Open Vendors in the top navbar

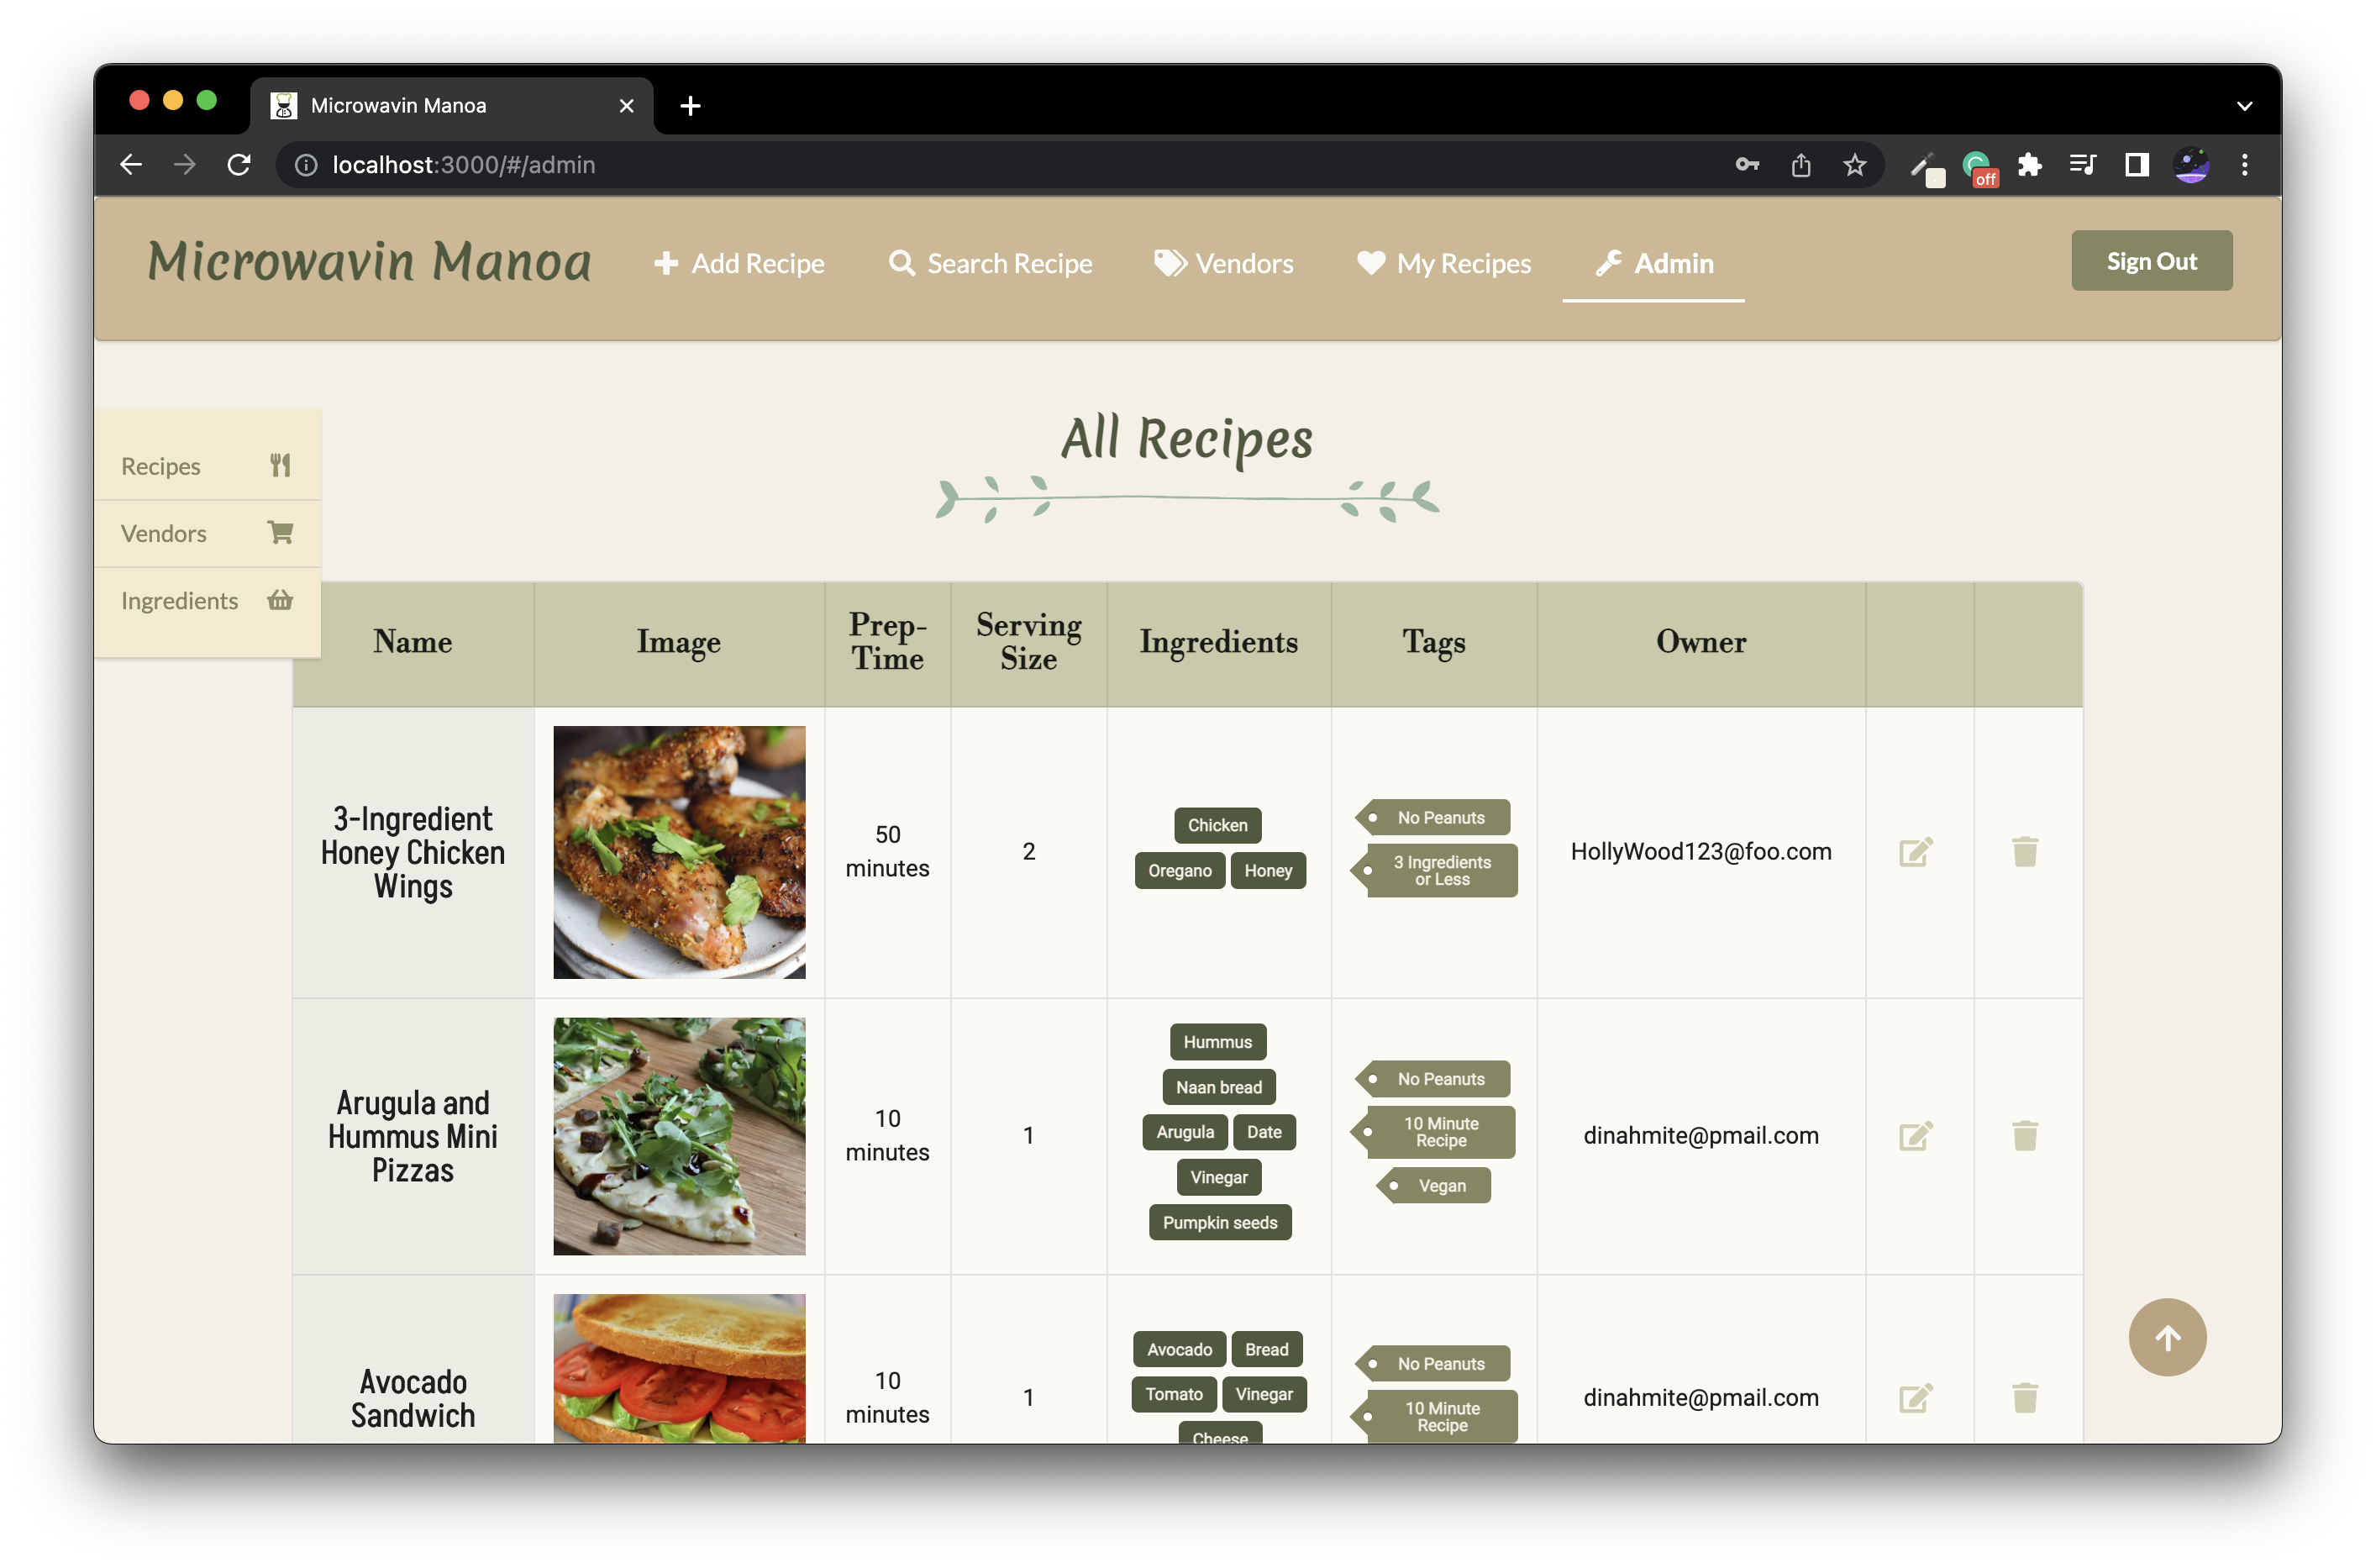point(1223,263)
